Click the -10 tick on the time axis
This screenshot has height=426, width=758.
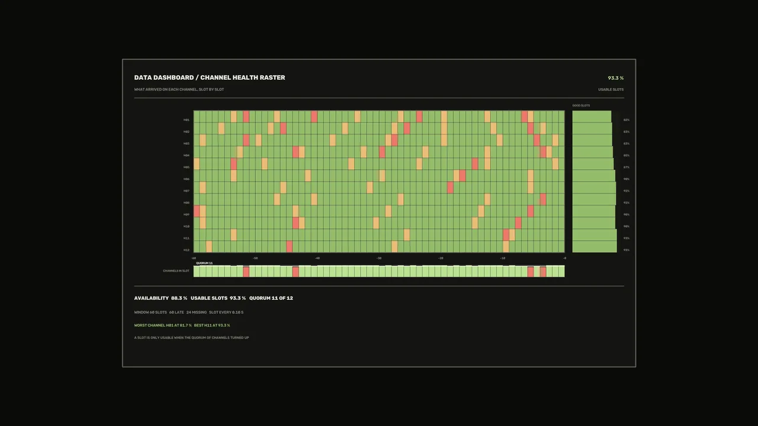click(503, 258)
